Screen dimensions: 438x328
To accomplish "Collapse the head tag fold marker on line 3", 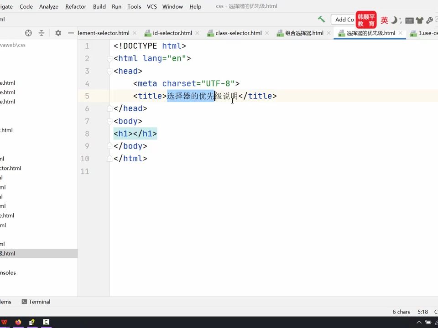I will coord(109,71).
